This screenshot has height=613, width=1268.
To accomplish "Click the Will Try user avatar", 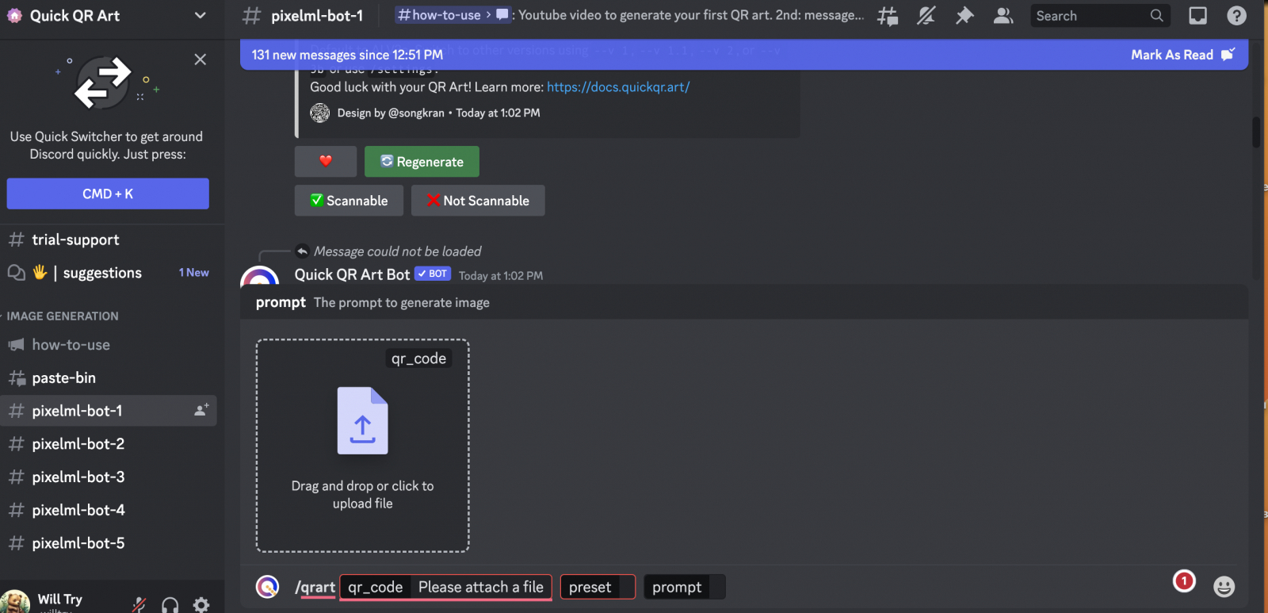I will point(16,602).
